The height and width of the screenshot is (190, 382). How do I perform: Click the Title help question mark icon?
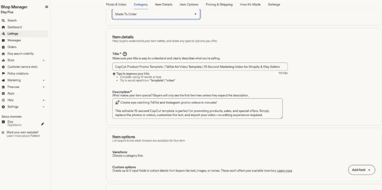click(x=125, y=54)
